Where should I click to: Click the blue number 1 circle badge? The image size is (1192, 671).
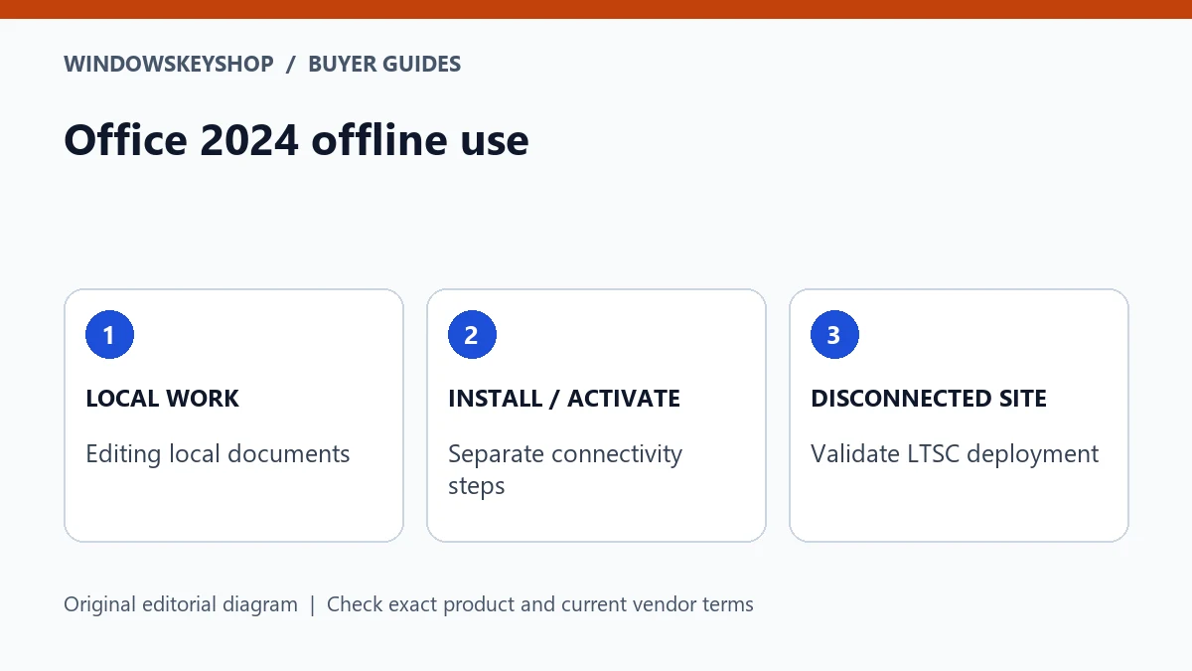tap(109, 335)
